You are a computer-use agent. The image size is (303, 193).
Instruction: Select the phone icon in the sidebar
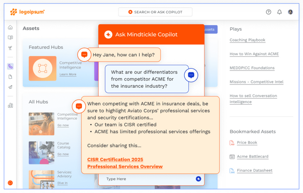10,66
